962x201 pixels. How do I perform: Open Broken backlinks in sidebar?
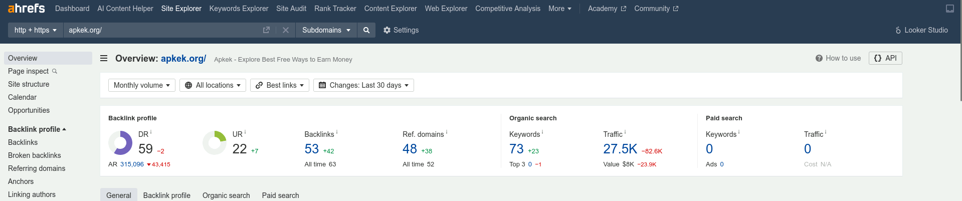pos(35,155)
